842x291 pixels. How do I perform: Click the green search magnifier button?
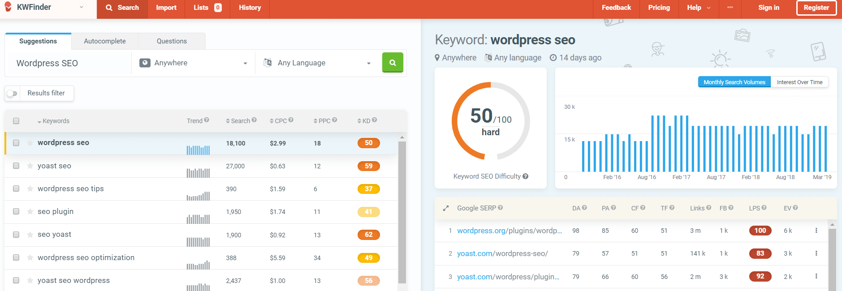[x=393, y=63]
